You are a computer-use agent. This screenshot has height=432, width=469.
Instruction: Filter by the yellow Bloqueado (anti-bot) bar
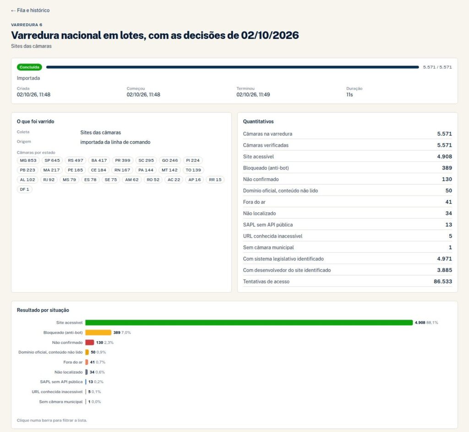[x=98, y=332]
